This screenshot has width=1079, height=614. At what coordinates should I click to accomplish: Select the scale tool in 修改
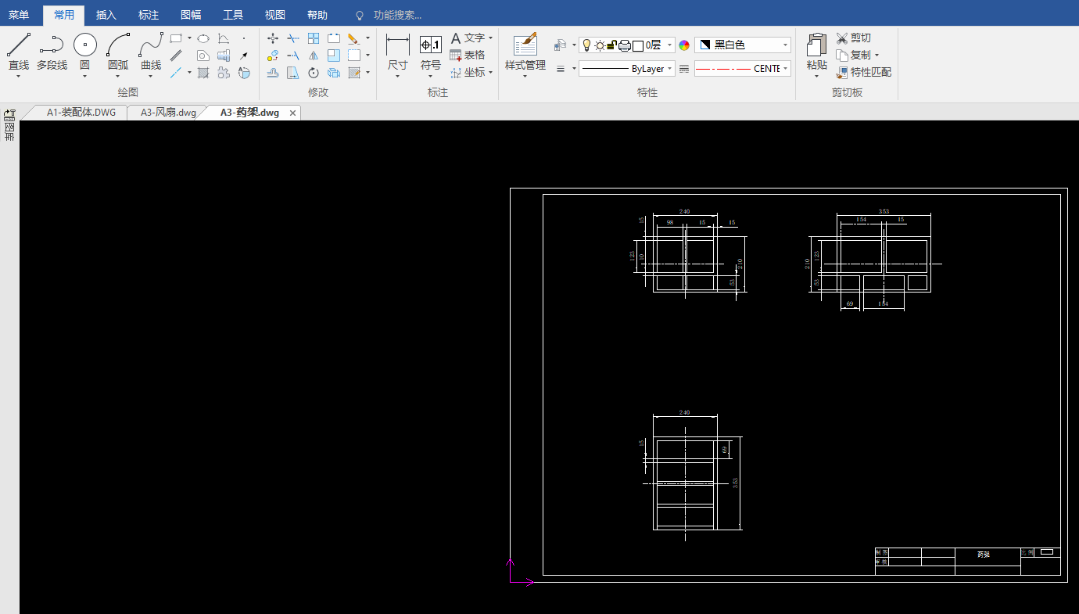334,56
